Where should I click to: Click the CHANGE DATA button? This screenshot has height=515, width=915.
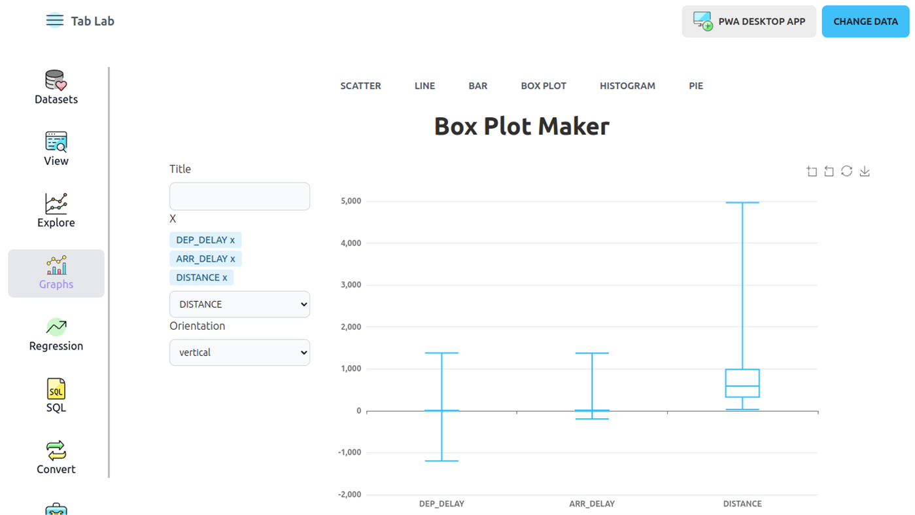[865, 22]
